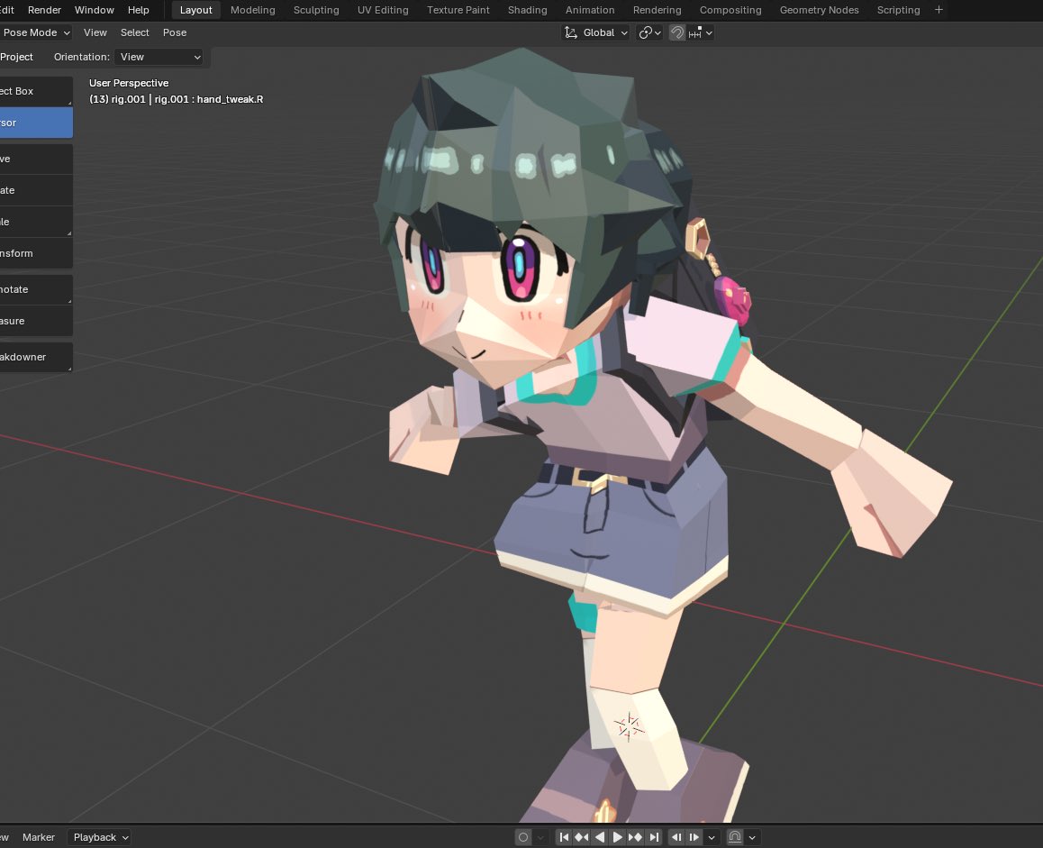Open the Playback popover

(x=99, y=837)
